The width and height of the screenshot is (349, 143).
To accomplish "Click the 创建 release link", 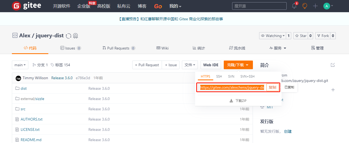I will pyautogui.click(x=288, y=131).
